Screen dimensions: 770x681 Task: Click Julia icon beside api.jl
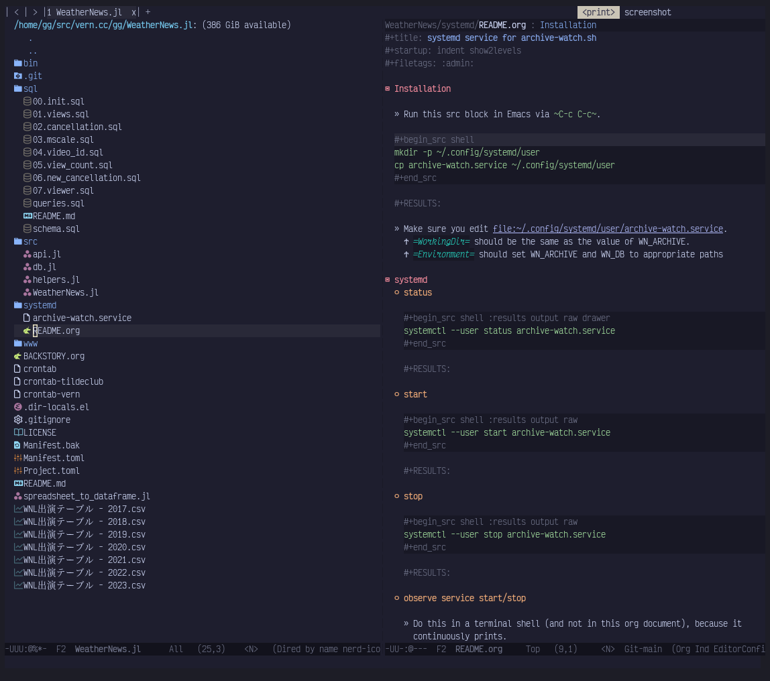pos(27,255)
